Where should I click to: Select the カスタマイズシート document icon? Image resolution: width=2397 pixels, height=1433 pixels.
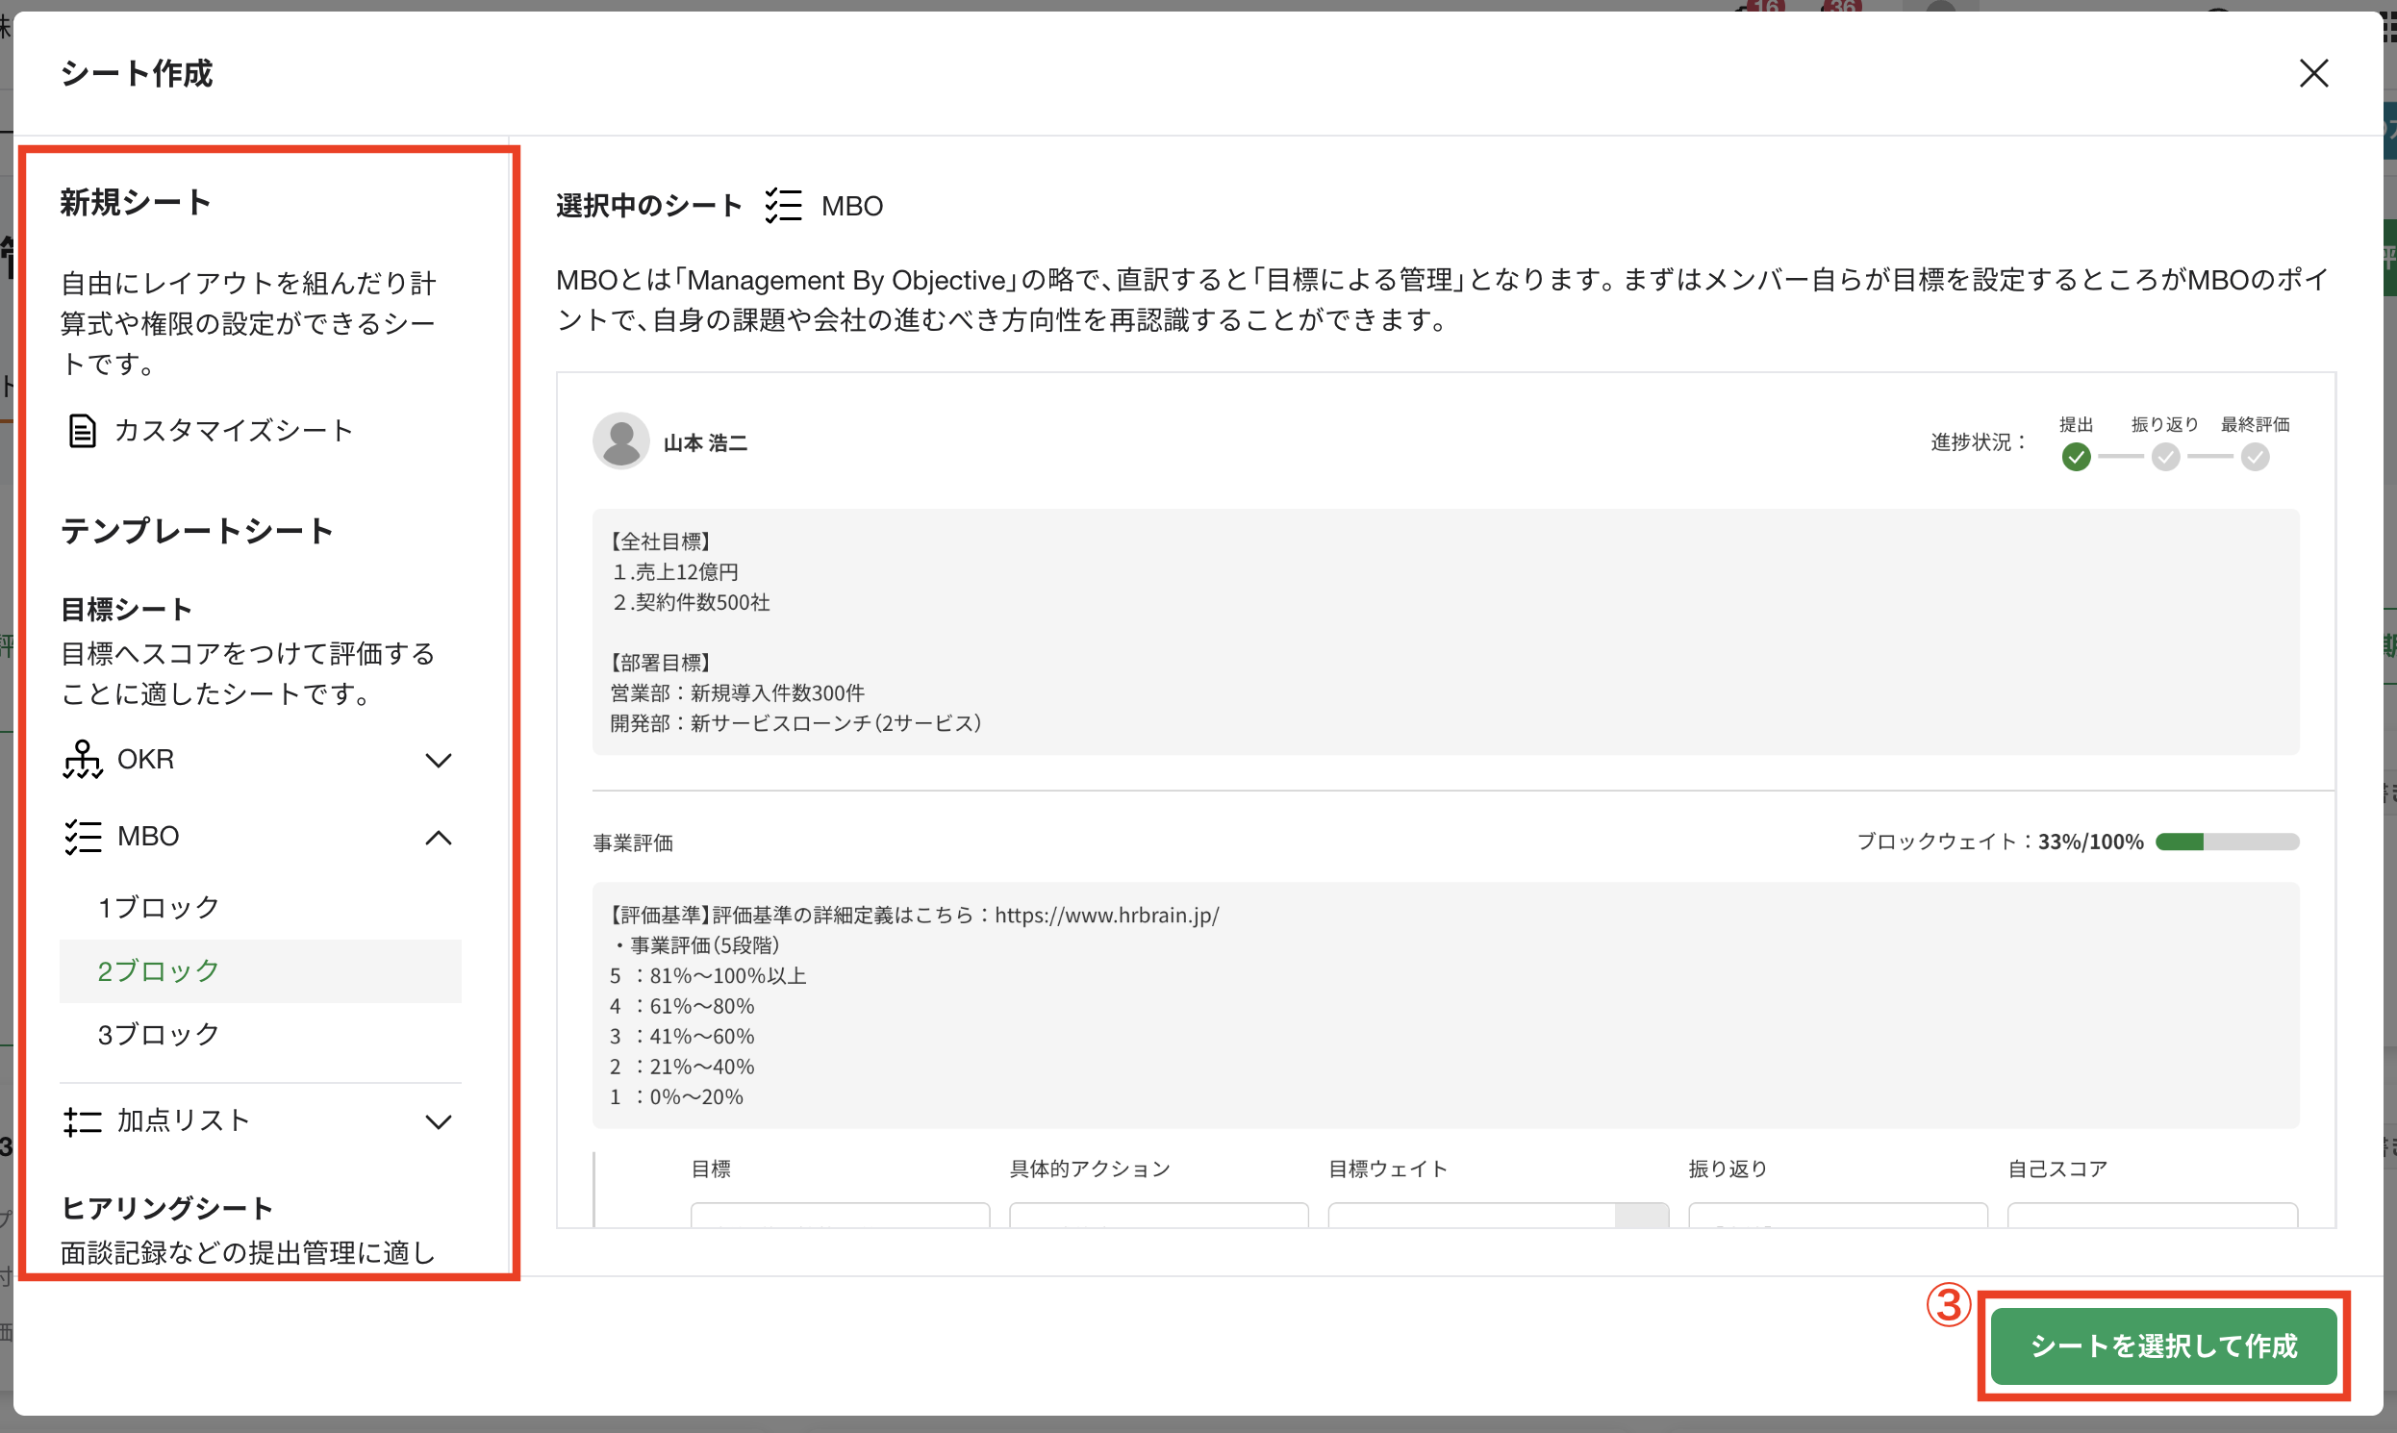tap(82, 431)
